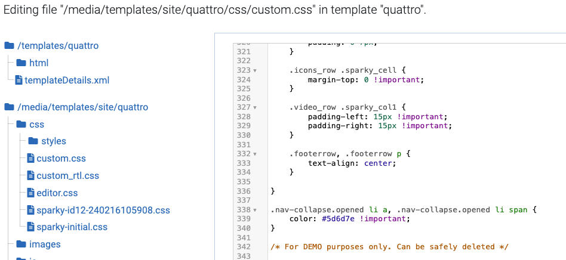Screen dimensions: 566x260
Task: Click the /templates/quattro folder icon
Action: coord(9,46)
